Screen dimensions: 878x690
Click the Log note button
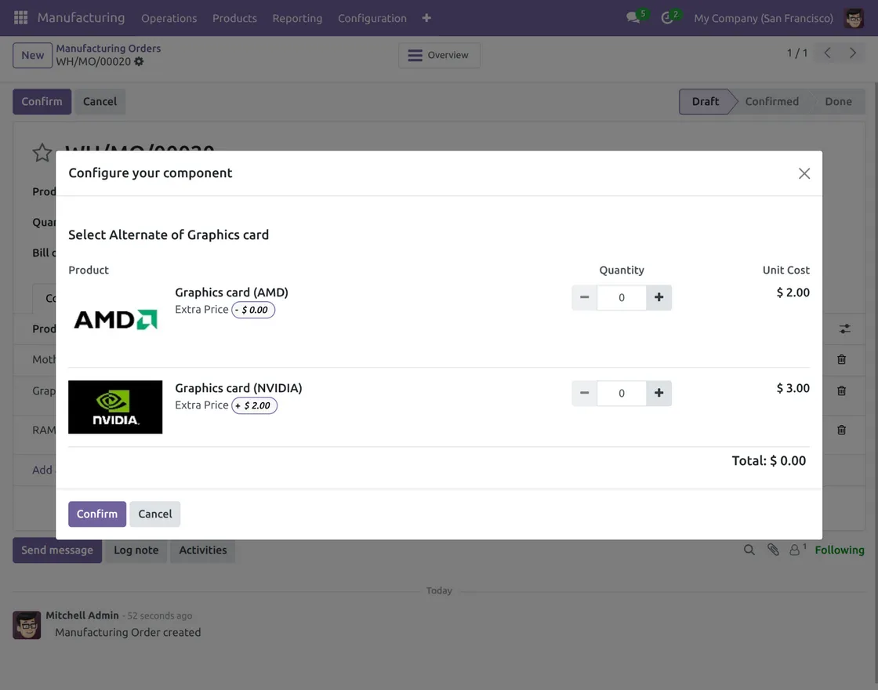click(x=136, y=550)
